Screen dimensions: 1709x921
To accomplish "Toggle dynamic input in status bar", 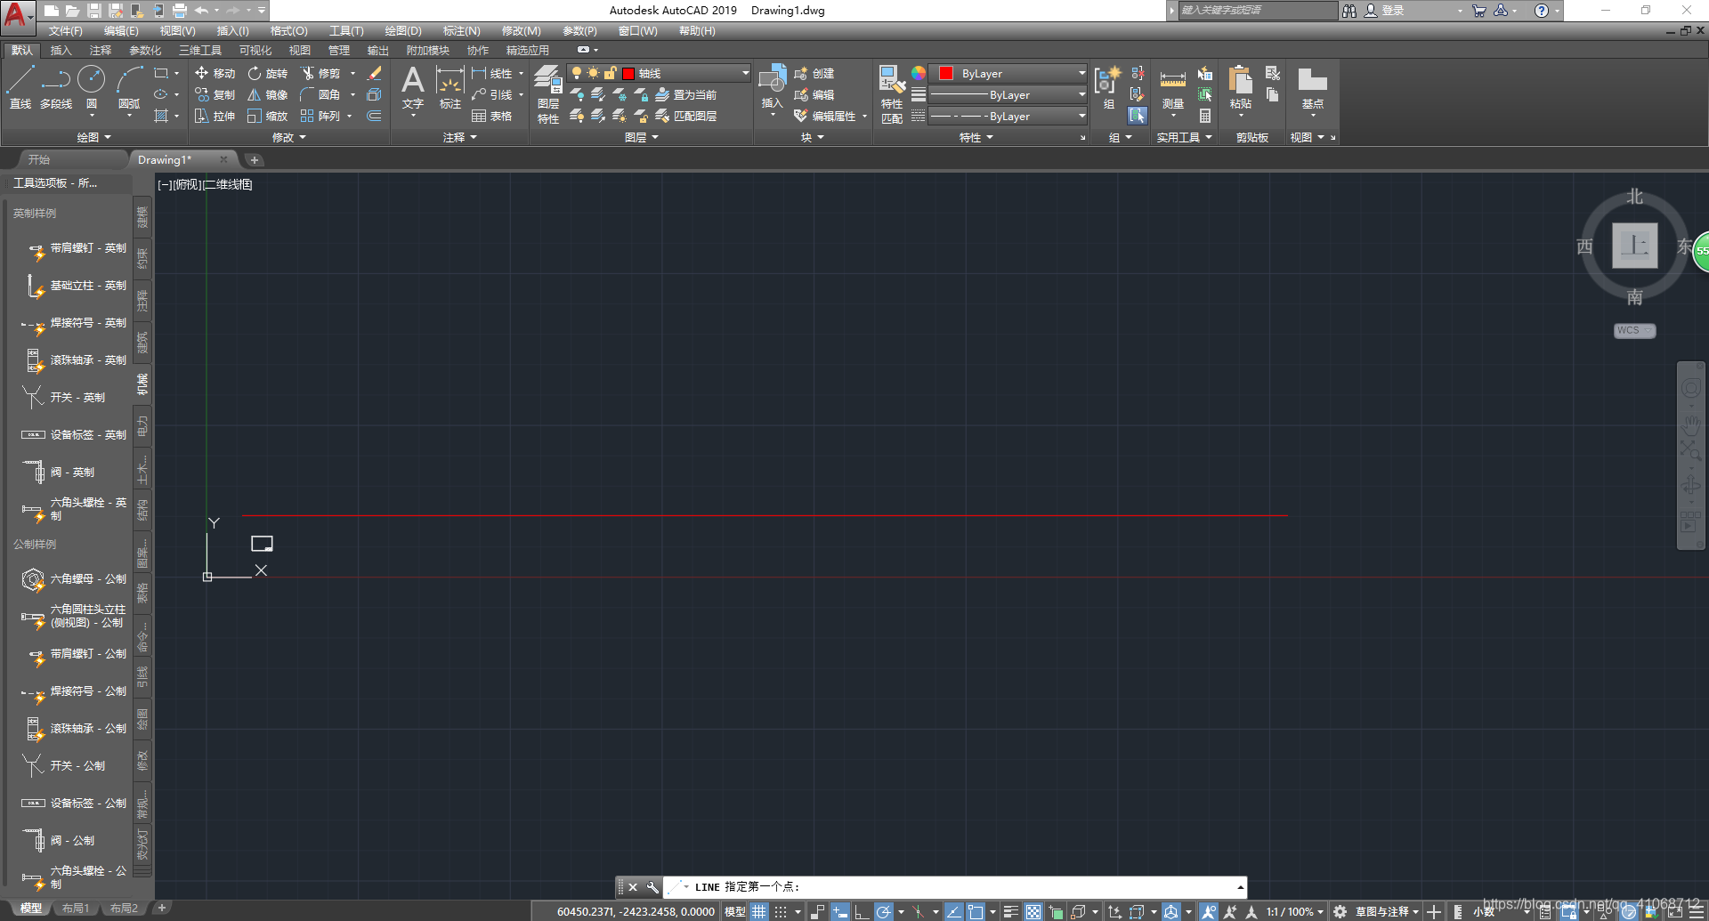I will (839, 911).
